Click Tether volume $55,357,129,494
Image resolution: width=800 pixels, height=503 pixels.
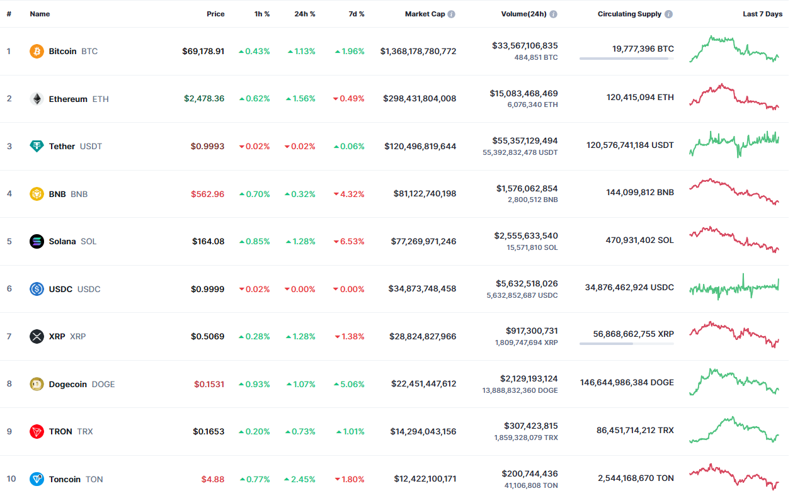pyautogui.click(x=525, y=140)
